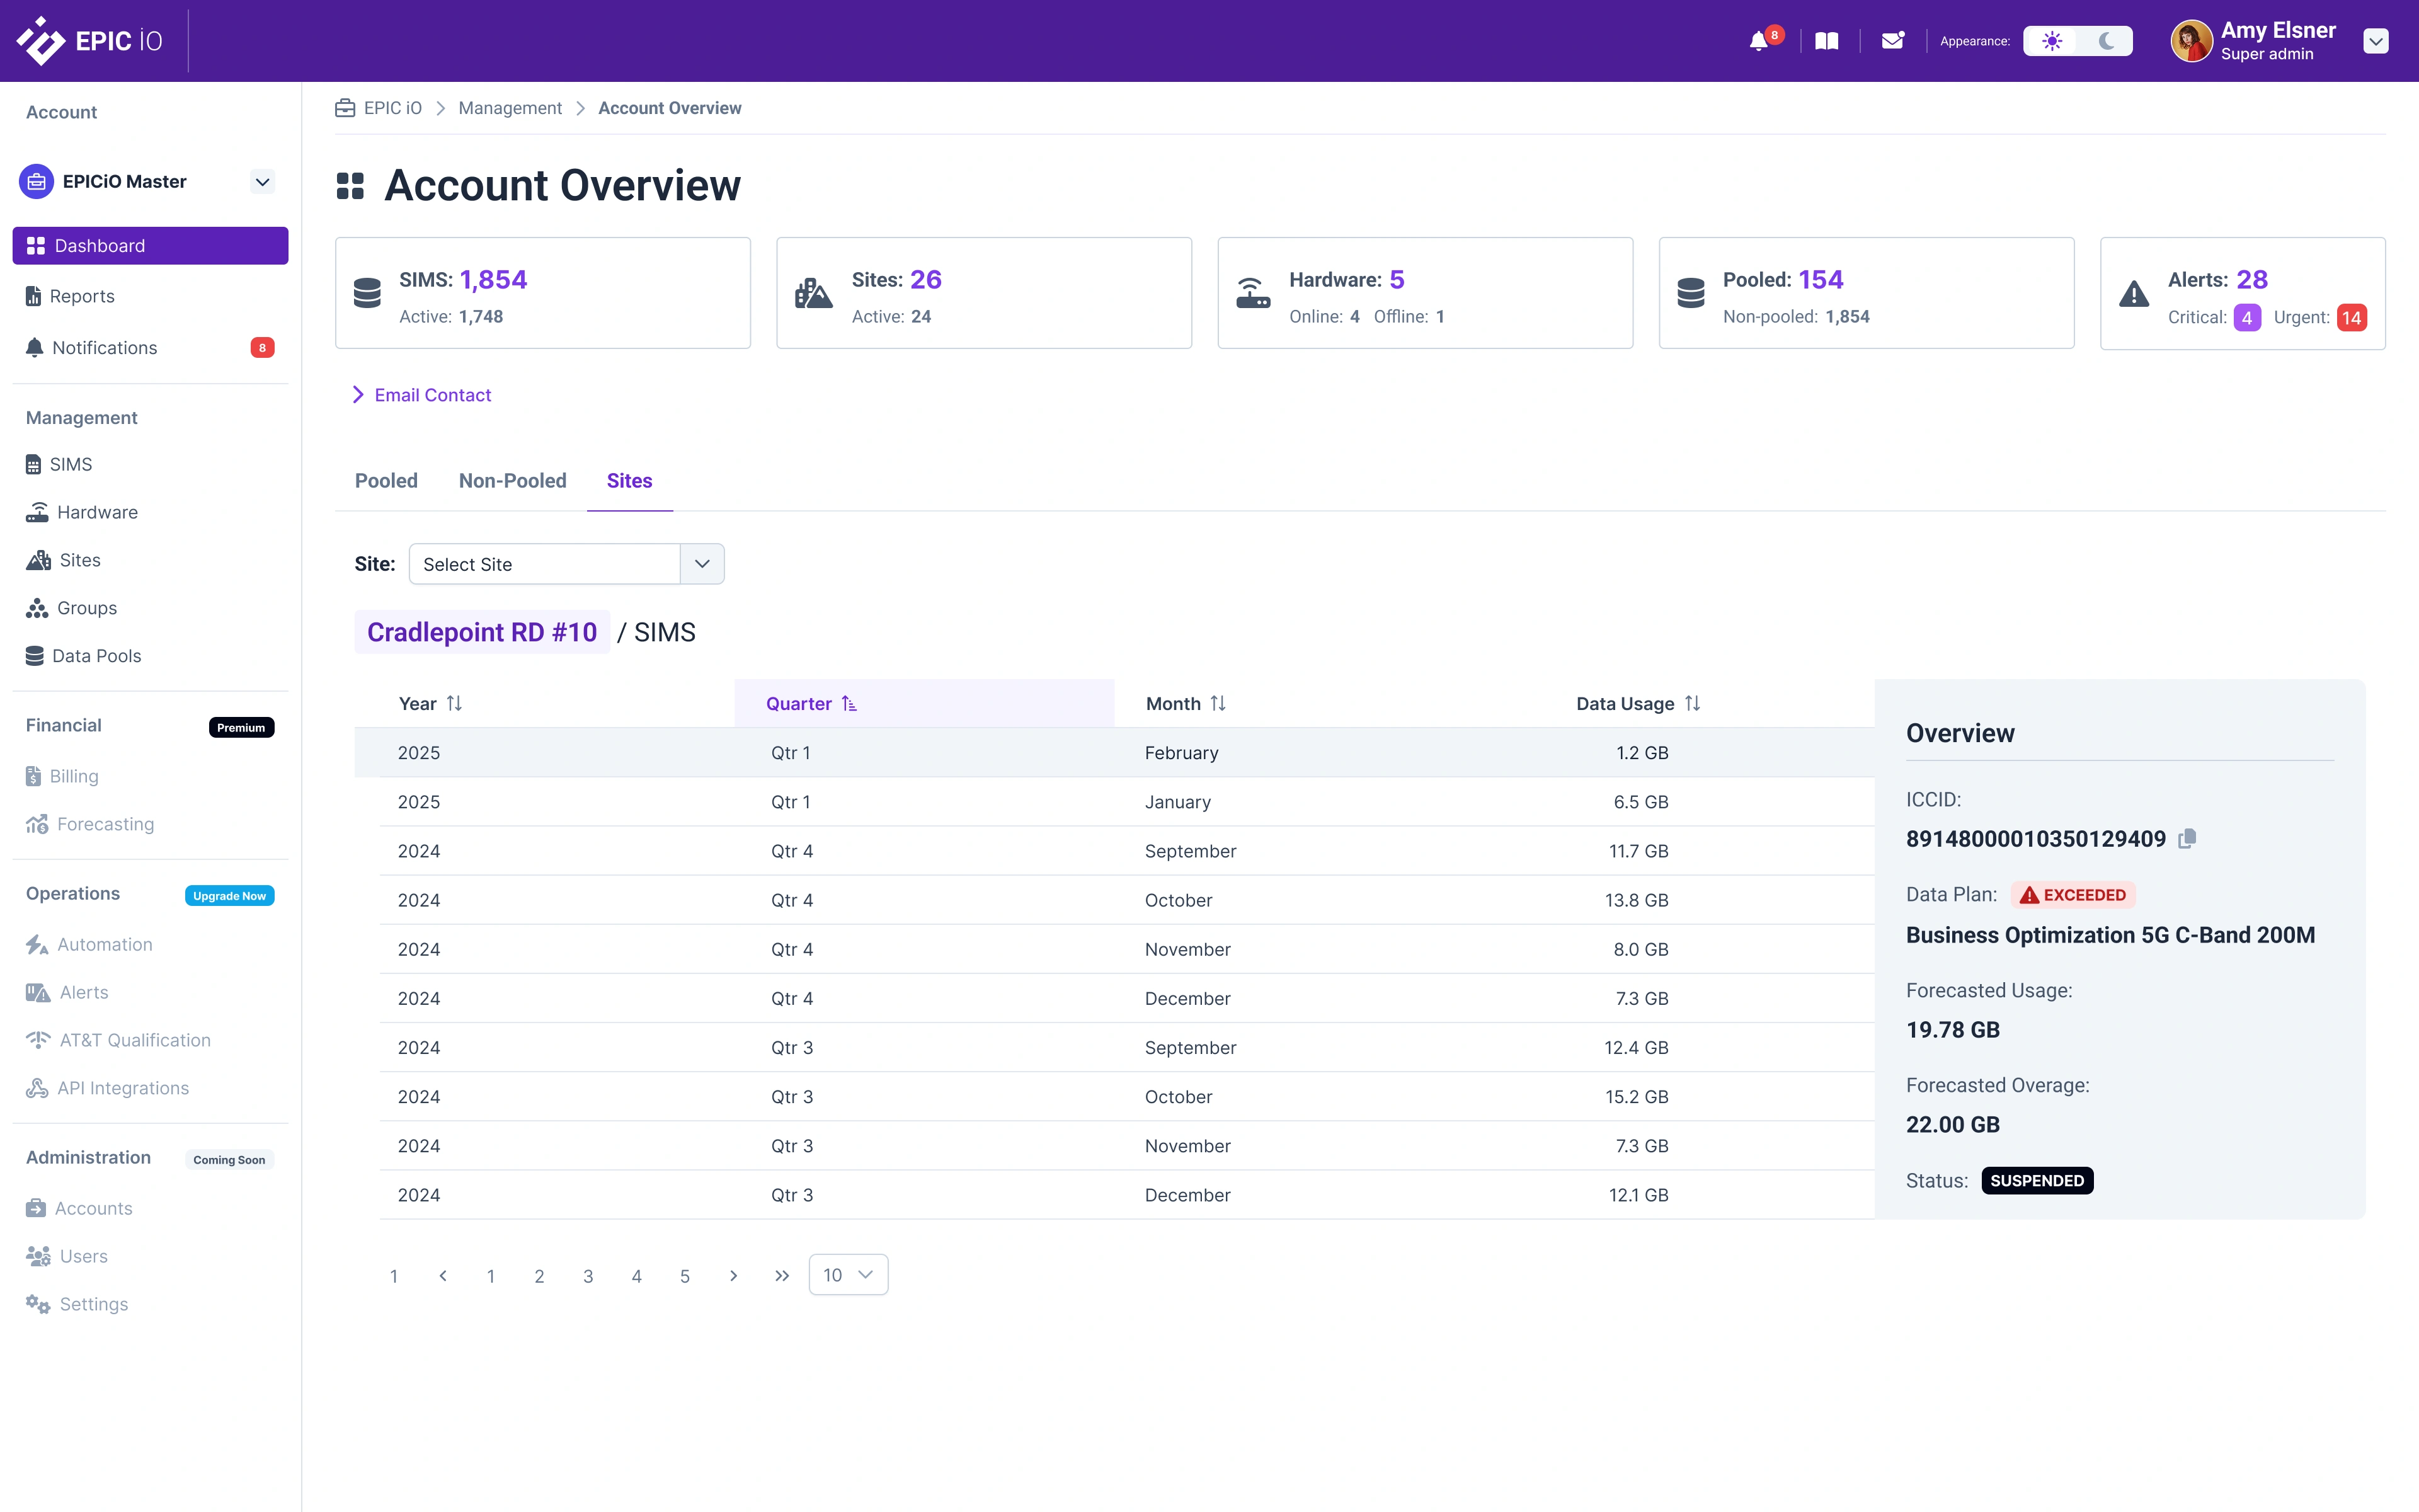Click the Data Pools sidebar icon
This screenshot has height=1512, width=2419.
tap(35, 656)
